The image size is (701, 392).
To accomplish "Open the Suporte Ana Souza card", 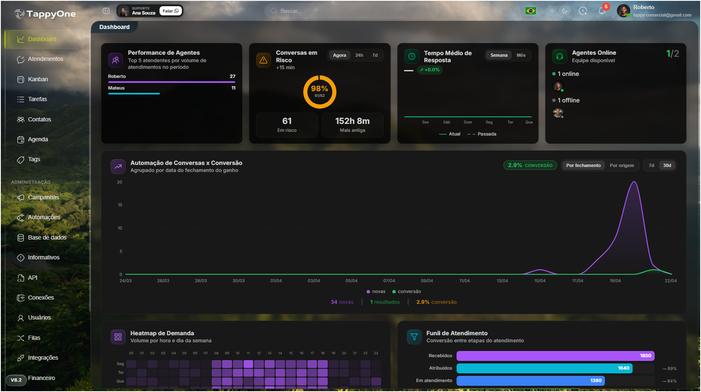I will (137, 11).
